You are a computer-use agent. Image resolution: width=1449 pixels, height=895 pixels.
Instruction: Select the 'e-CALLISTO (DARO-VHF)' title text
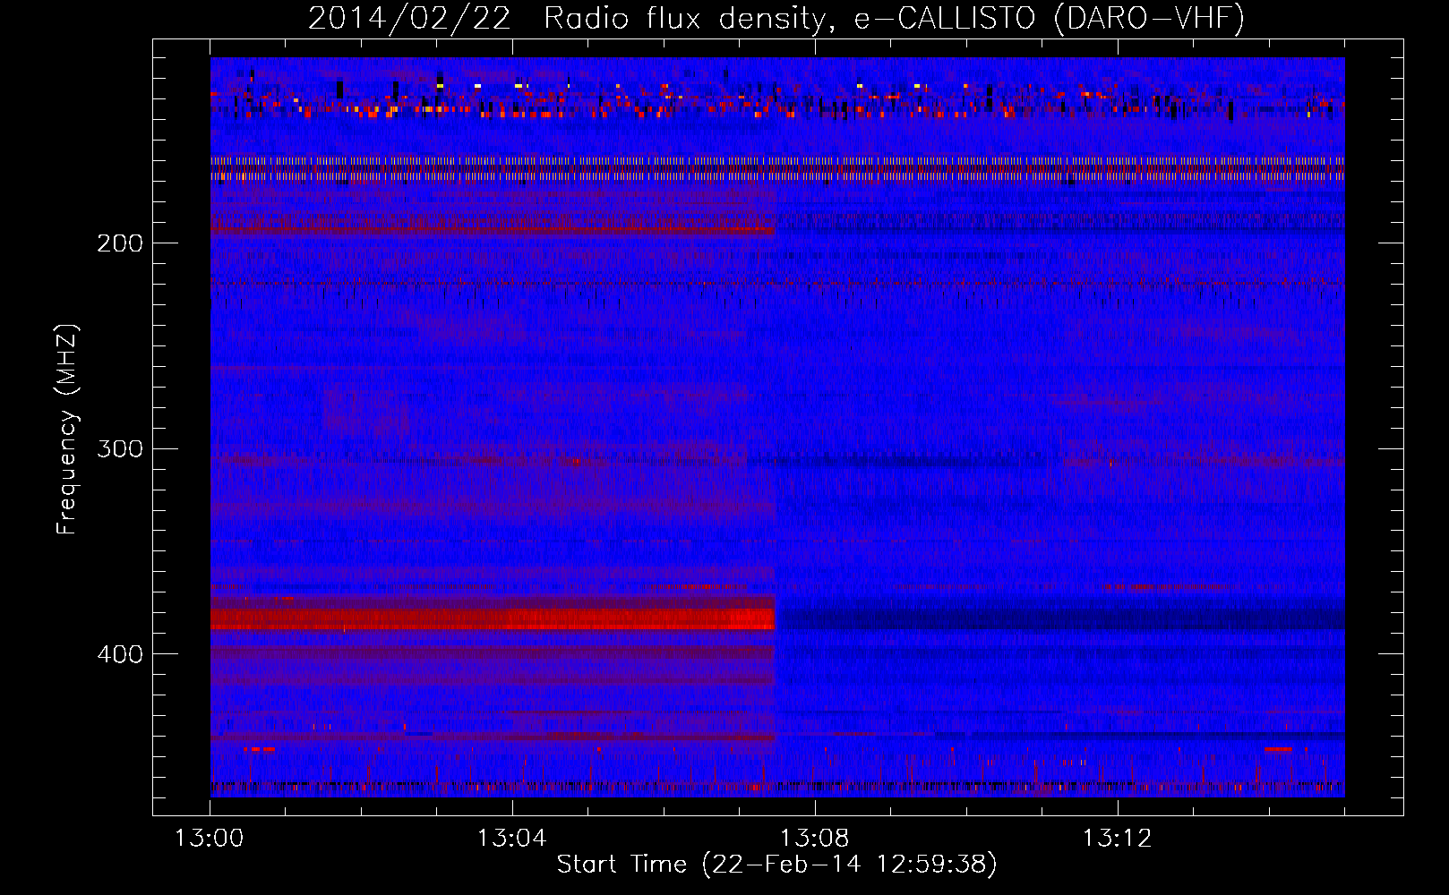tap(1049, 18)
